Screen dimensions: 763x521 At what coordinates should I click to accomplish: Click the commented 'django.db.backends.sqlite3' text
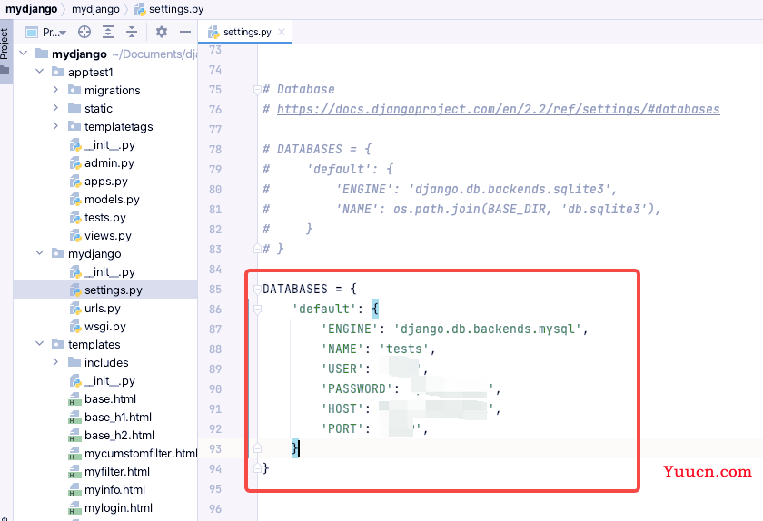[x=510, y=189]
